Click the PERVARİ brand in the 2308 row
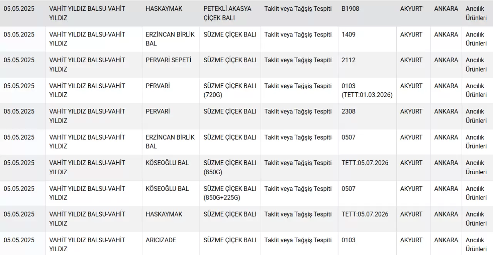Viewport: 493px width, 255px height. point(158,112)
